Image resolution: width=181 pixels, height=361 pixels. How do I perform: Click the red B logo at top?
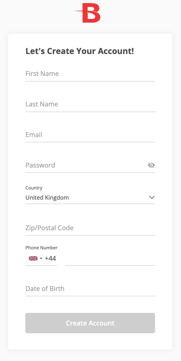pos(88,13)
